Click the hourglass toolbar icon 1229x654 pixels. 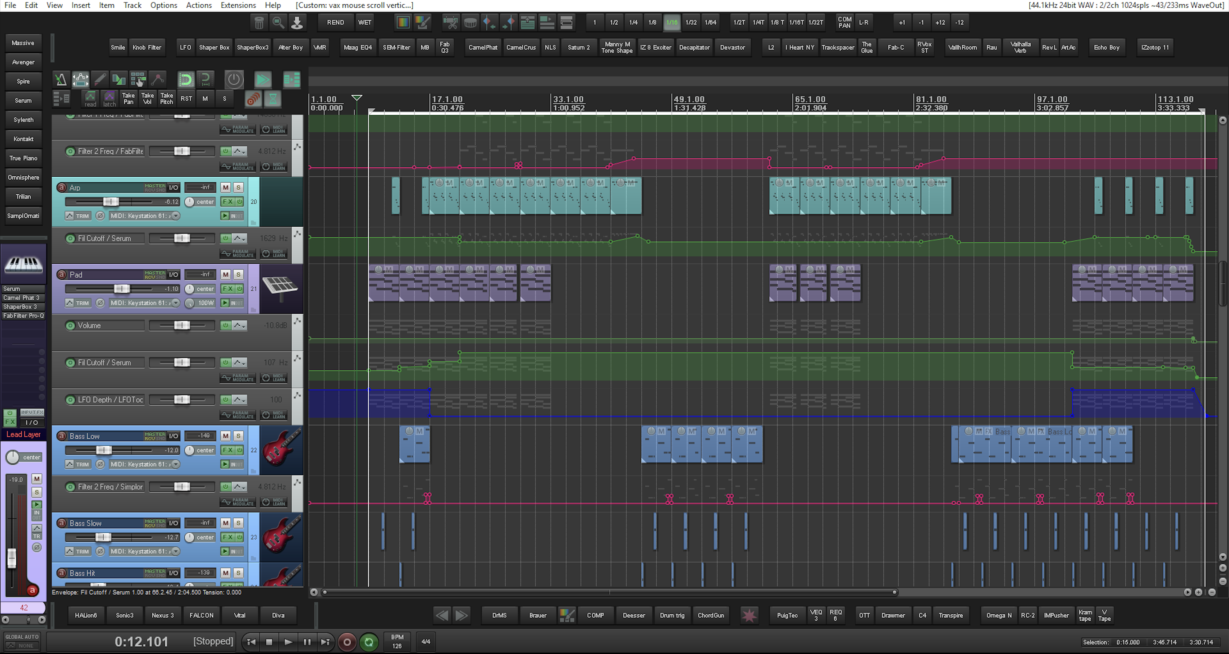click(x=272, y=99)
